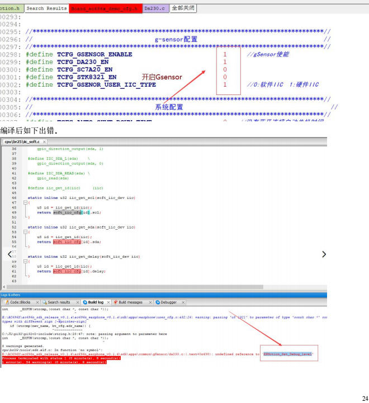
Task: Close the Debugger log tab
Action: (x=183, y=302)
